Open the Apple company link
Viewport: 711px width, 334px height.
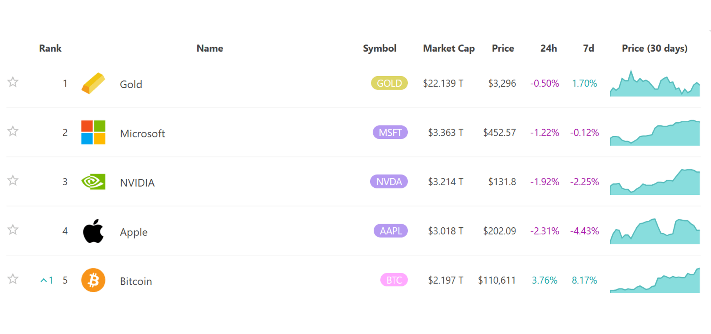(134, 232)
